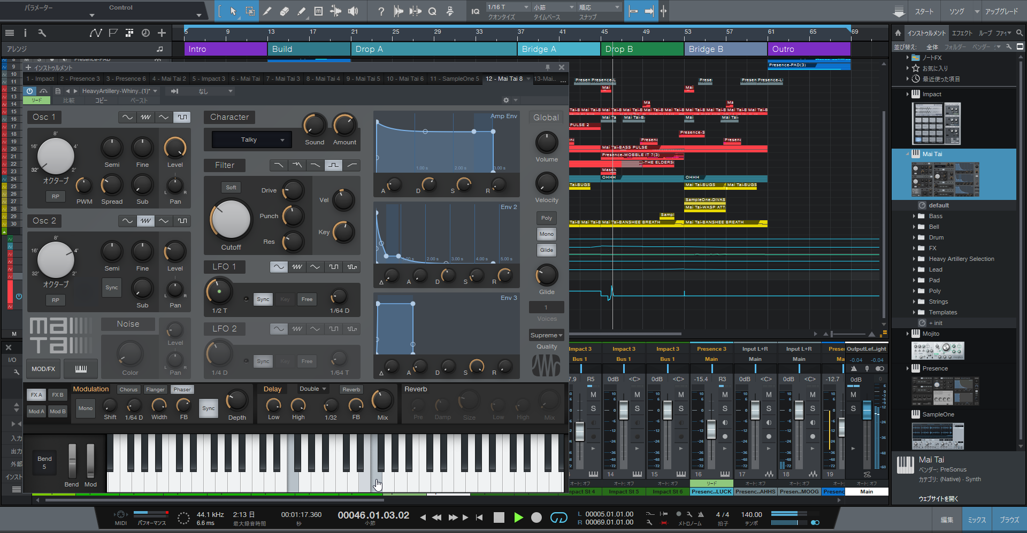Viewport: 1027px width, 533px height.
Task: Select the Mute tool
Action: click(x=318, y=11)
